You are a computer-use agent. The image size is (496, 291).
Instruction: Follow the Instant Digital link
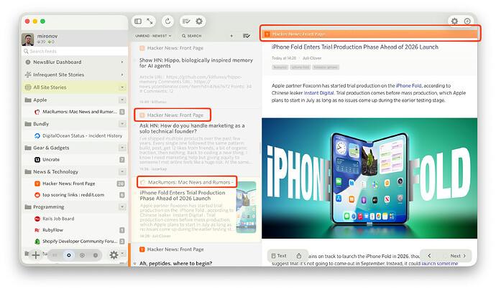pos(318,92)
